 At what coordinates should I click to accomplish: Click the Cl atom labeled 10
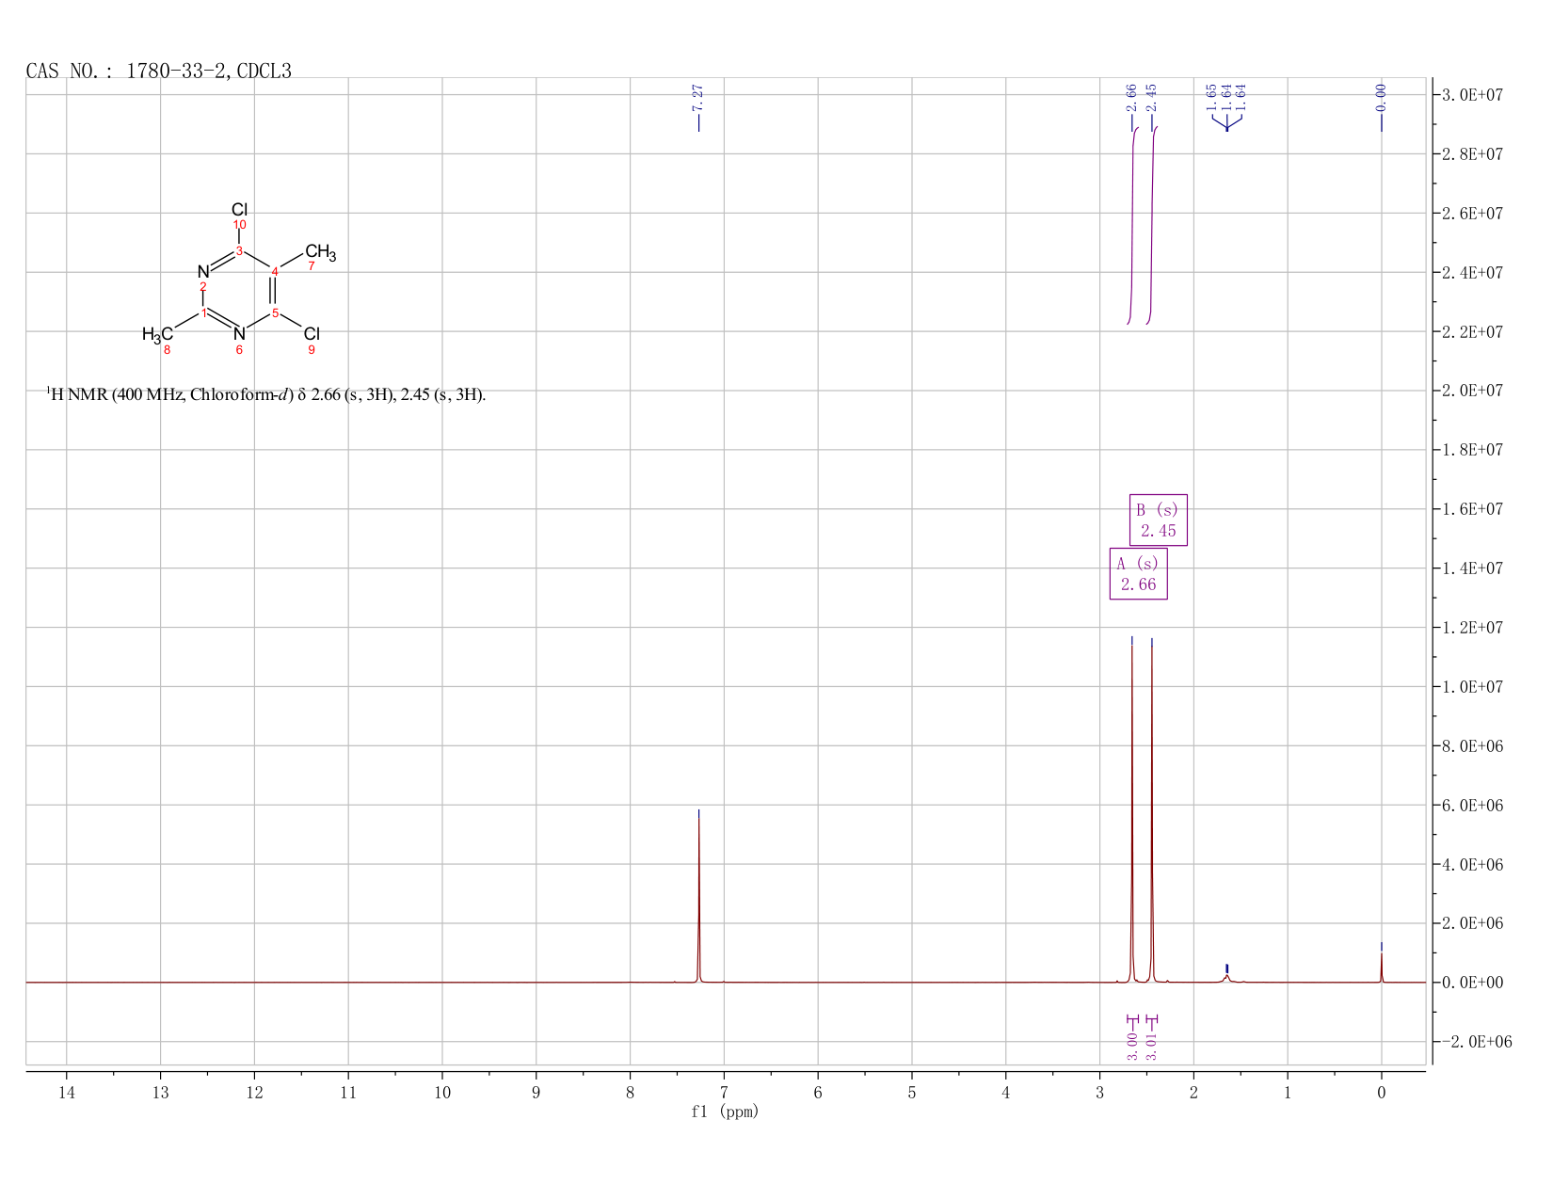click(239, 210)
